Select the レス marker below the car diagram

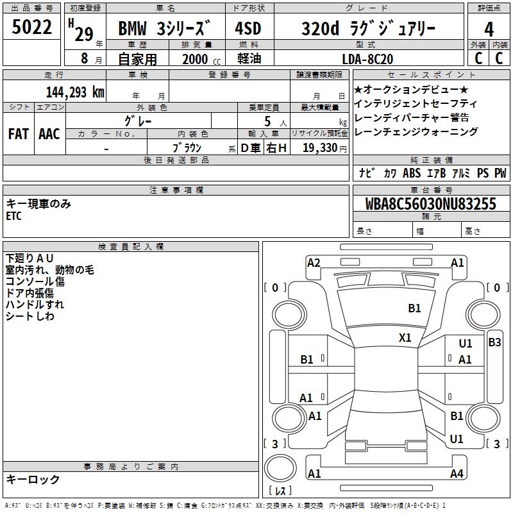[x=280, y=491]
